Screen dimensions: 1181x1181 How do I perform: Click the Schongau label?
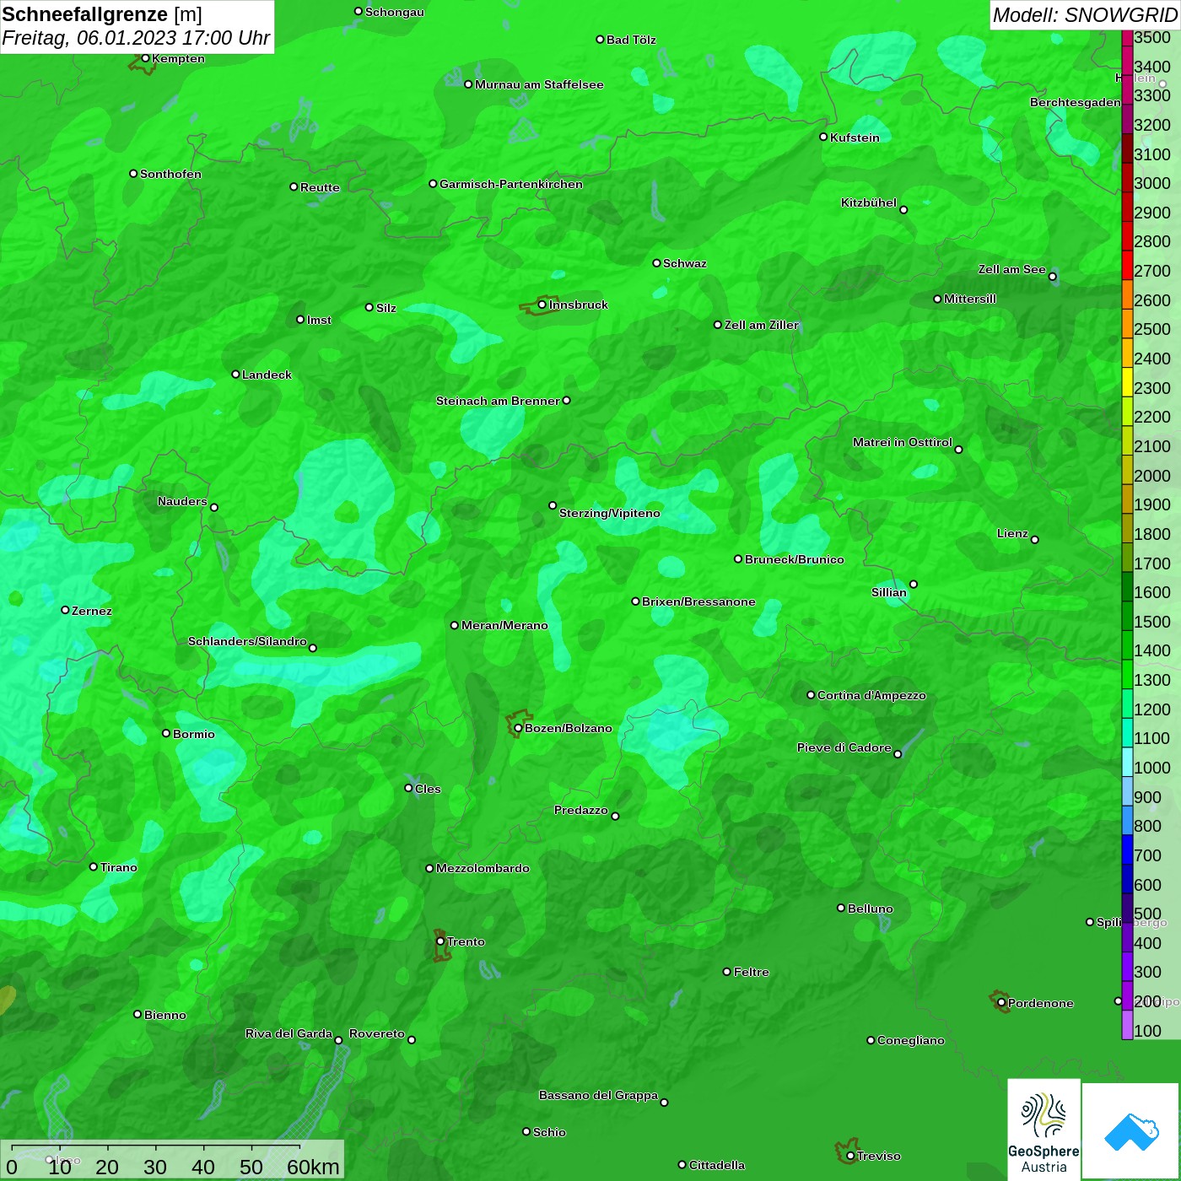click(x=395, y=12)
